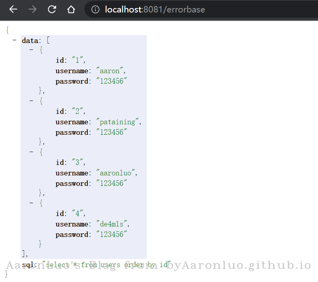Click the sql key label
The height and width of the screenshot is (282, 318).
click(29, 265)
